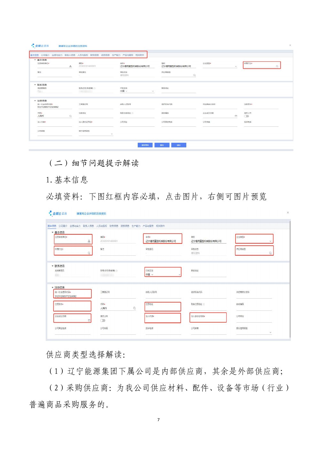Viewport: 317px width, 449px height.
Task: Click search icon in 所属行业 field, upper screenshot
Action: click(x=277, y=66)
